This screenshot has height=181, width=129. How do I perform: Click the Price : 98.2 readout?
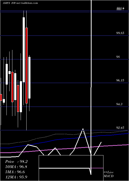click(x=16, y=162)
